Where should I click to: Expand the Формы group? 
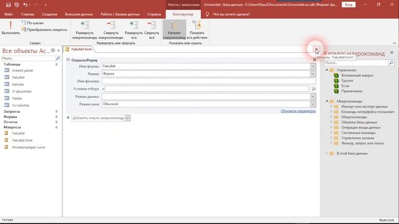(x=56, y=117)
